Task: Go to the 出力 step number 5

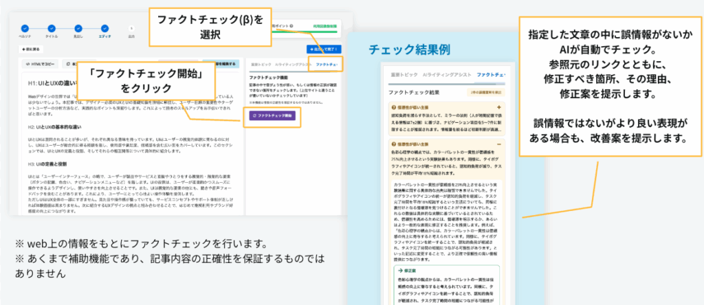Action: [131, 28]
